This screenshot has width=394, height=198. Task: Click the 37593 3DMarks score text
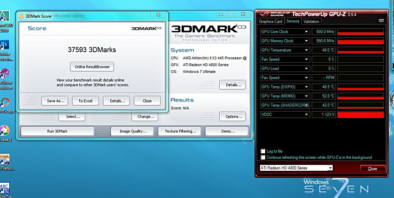[92, 50]
